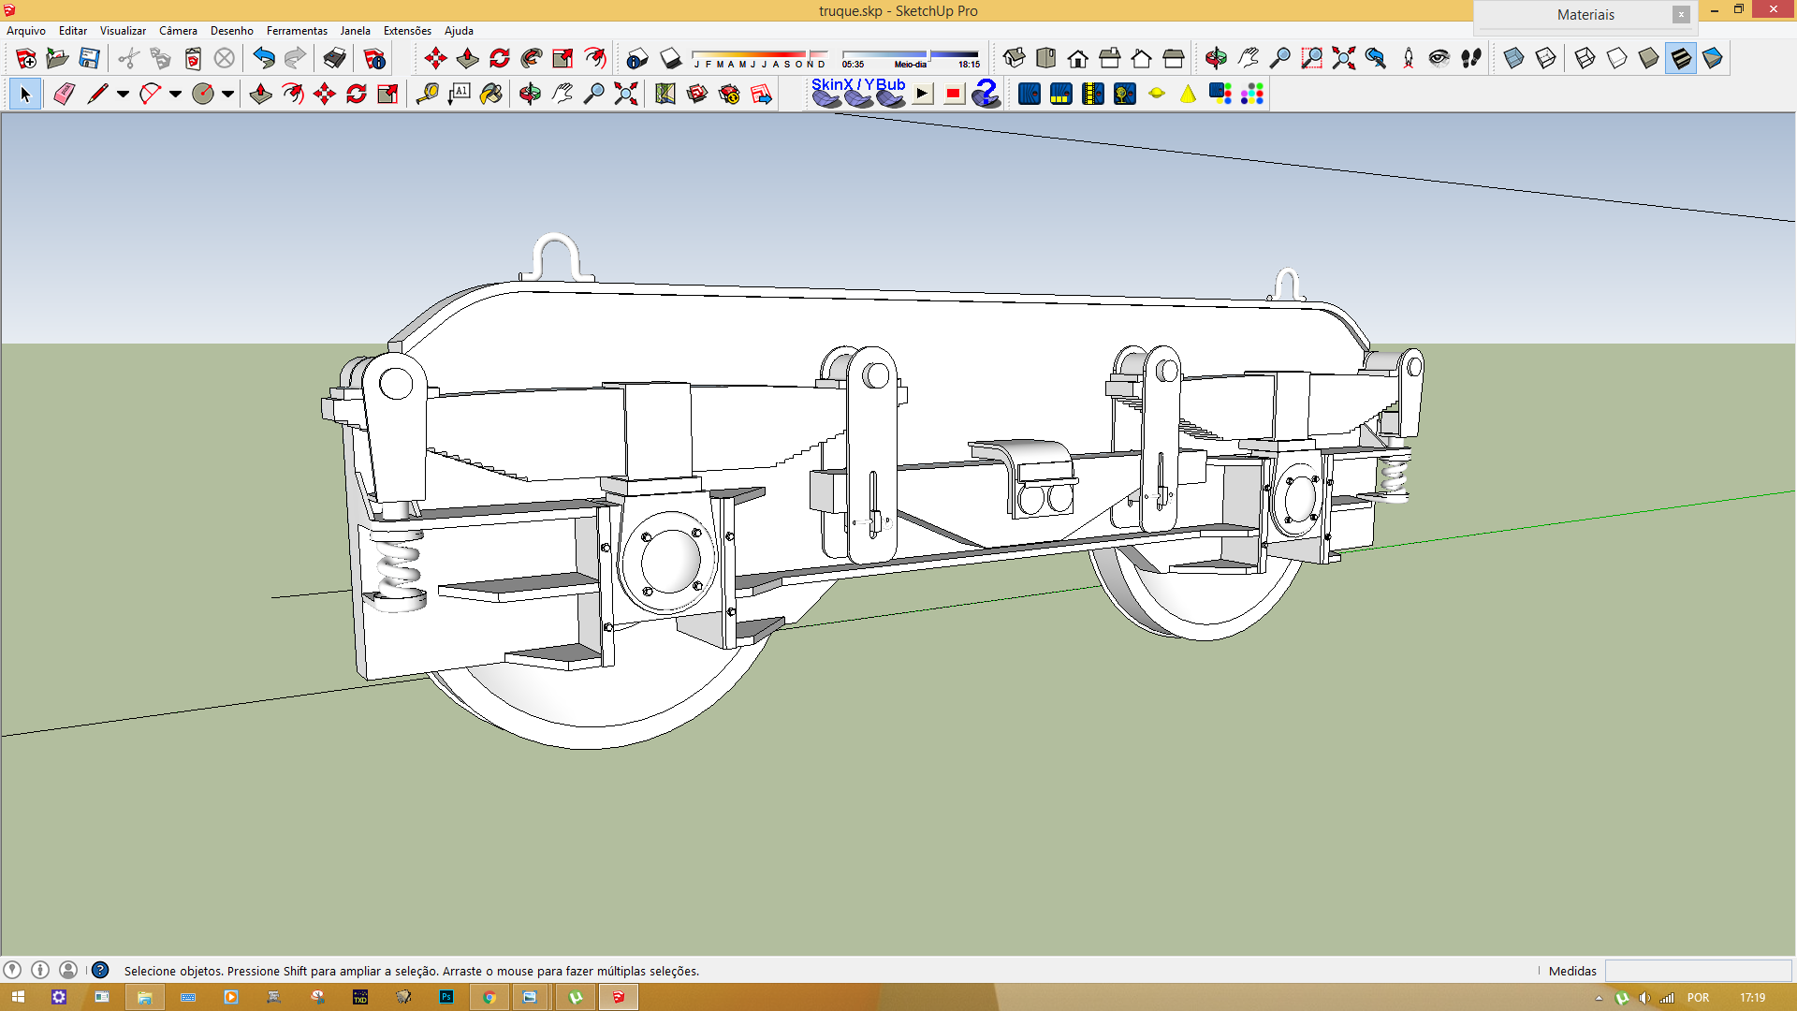Click the help question mark in status bar

(100, 970)
